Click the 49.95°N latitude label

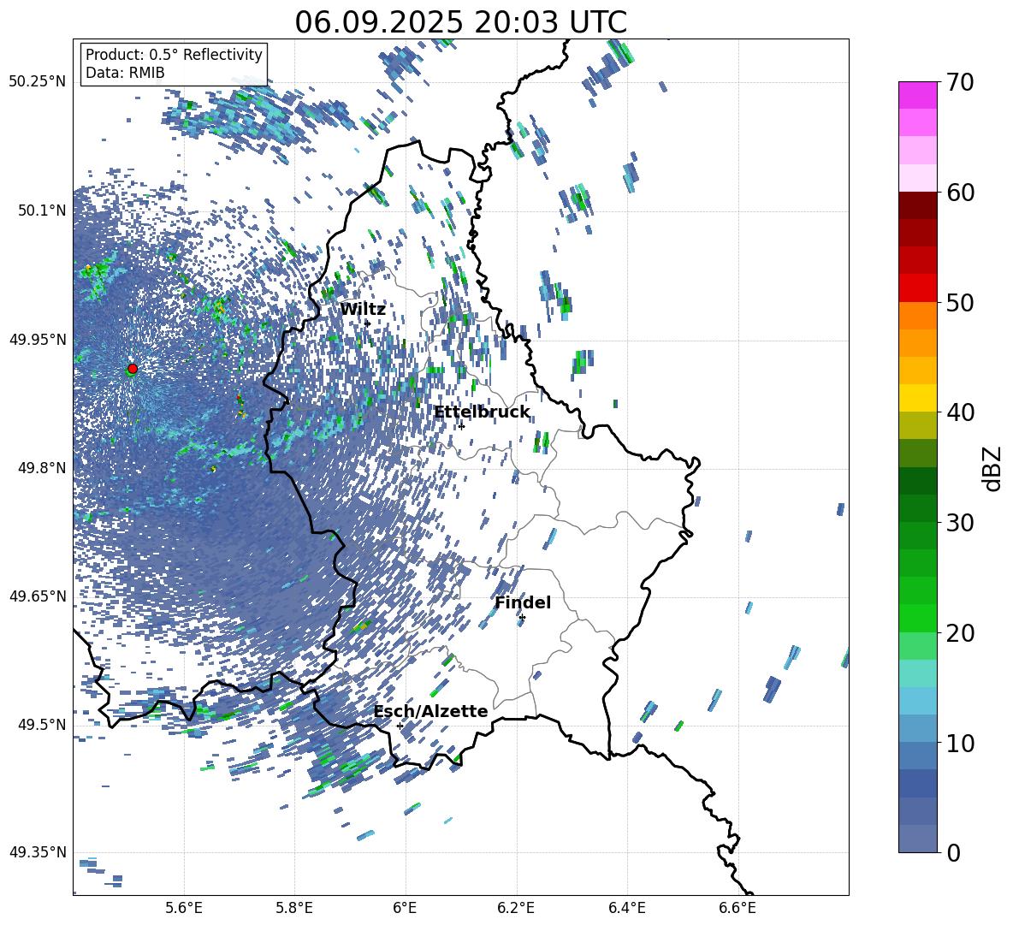[38, 340]
